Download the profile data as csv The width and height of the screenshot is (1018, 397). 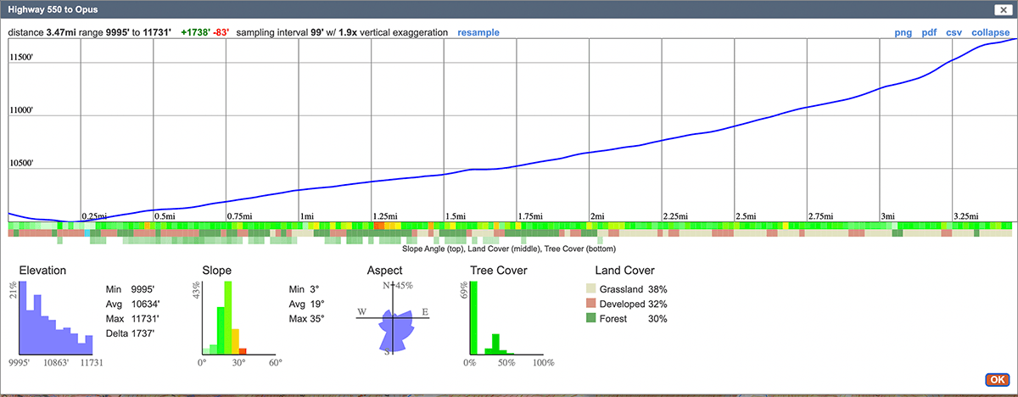coord(954,32)
